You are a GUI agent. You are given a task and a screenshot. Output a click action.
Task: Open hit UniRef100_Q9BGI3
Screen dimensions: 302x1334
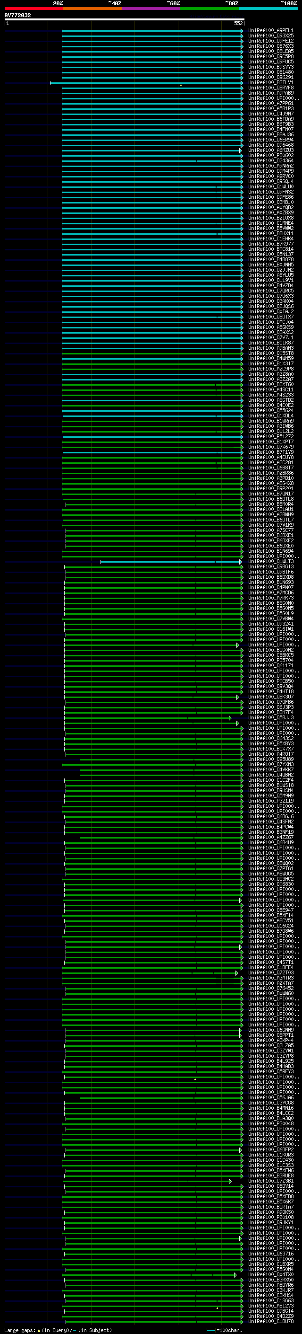click(x=270, y=566)
